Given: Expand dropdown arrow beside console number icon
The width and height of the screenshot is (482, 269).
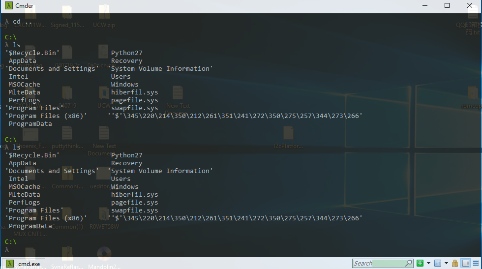Looking at the screenshot, I should tap(446, 263).
